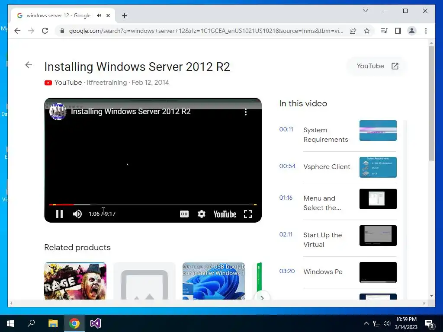Go back using arrow beside video title
The image size is (443, 332).
29,65
